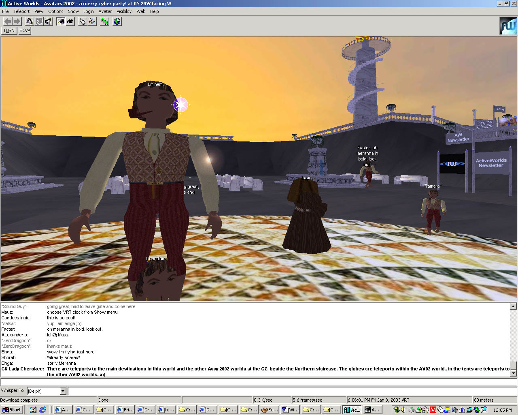This screenshot has width=518, height=415.
Task: Click the AW logo in top-right corner
Action: [x=508, y=26]
